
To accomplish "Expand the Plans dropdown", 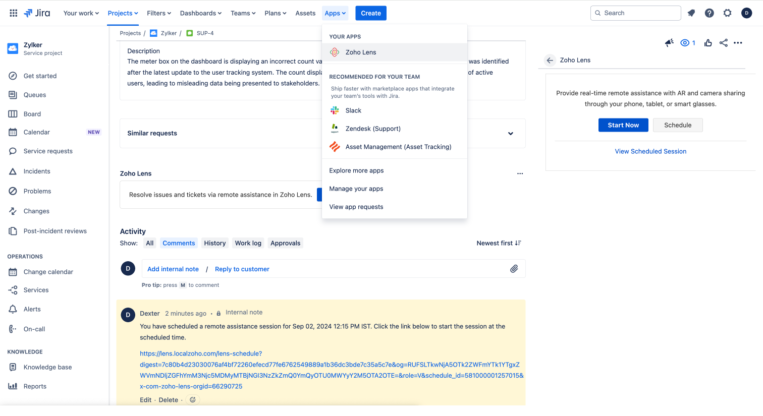I will [276, 13].
